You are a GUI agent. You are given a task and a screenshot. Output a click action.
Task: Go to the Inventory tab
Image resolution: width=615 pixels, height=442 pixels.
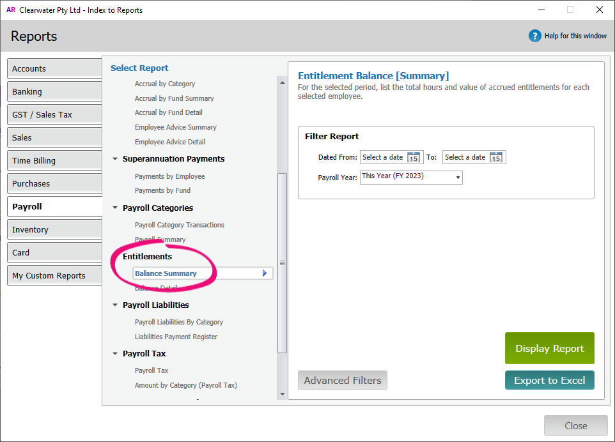[x=54, y=229]
